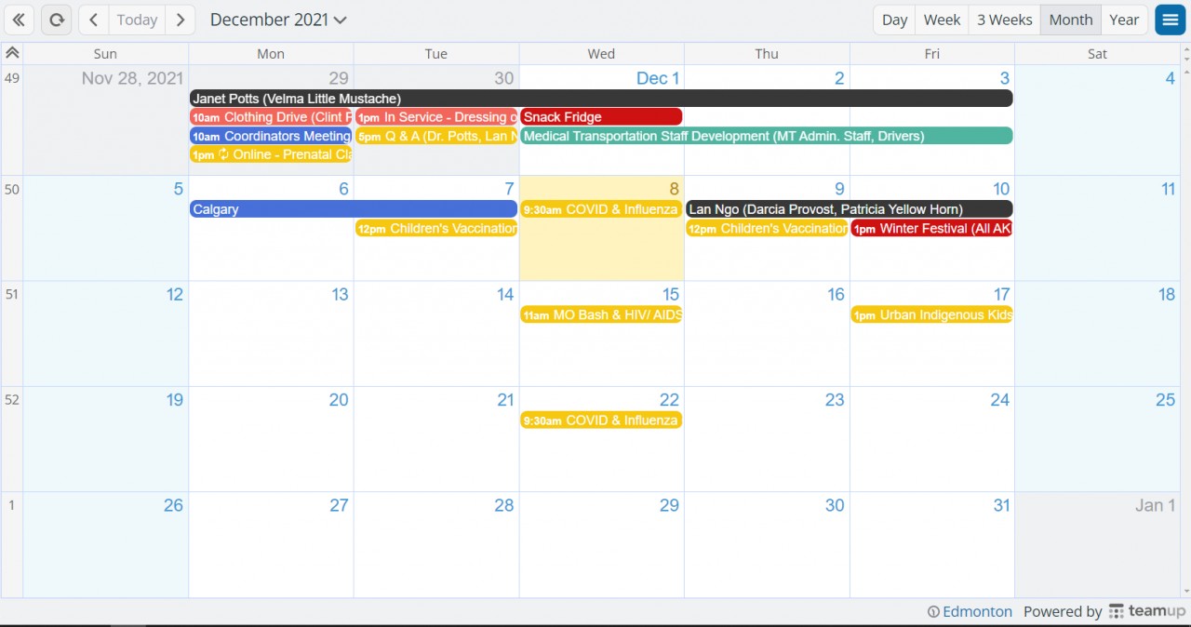Click the Today button

coord(137,20)
